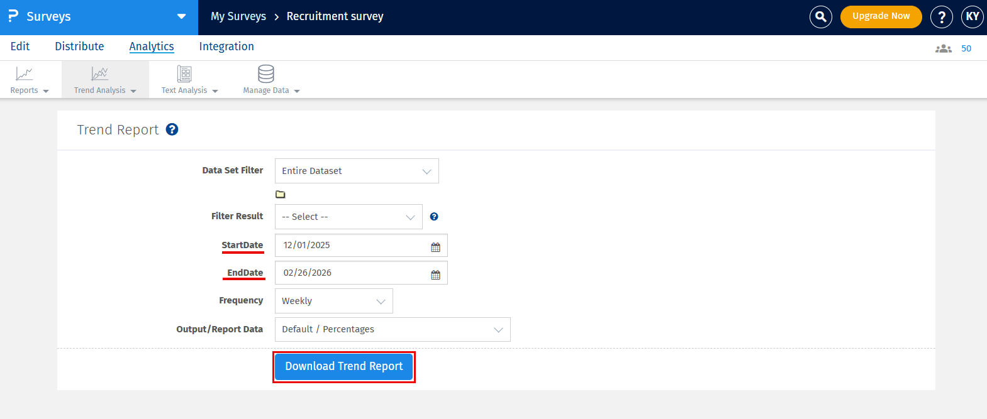Click the Manage Data database icon
987x419 pixels.
click(x=266, y=73)
